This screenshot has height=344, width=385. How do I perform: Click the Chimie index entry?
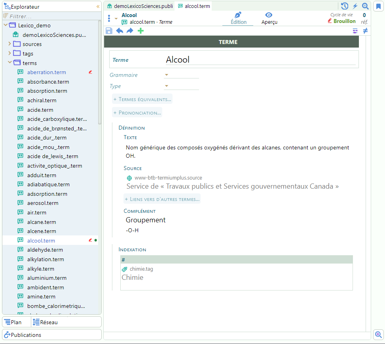point(132,277)
